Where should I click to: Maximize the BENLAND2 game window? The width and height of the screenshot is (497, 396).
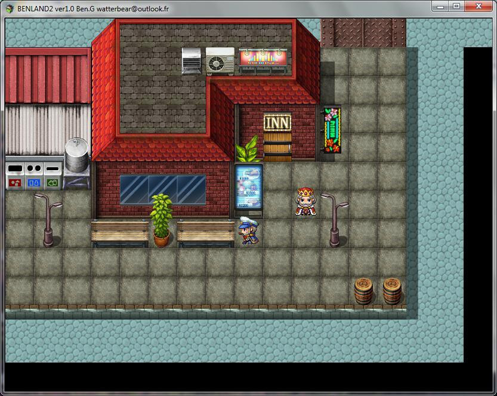coord(456,7)
